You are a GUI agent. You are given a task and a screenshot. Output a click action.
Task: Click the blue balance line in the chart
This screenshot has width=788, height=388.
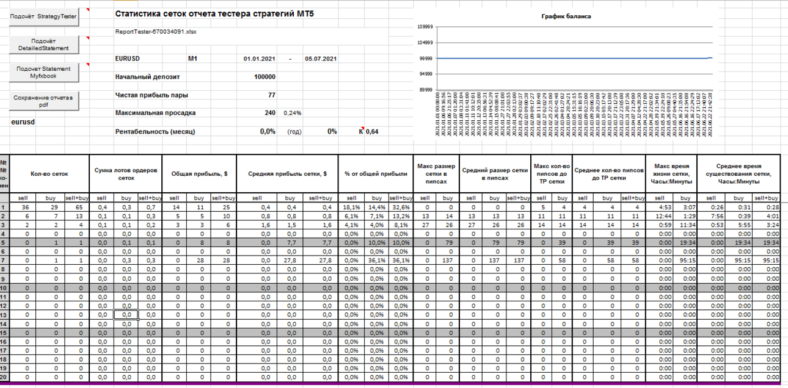tap(574, 58)
